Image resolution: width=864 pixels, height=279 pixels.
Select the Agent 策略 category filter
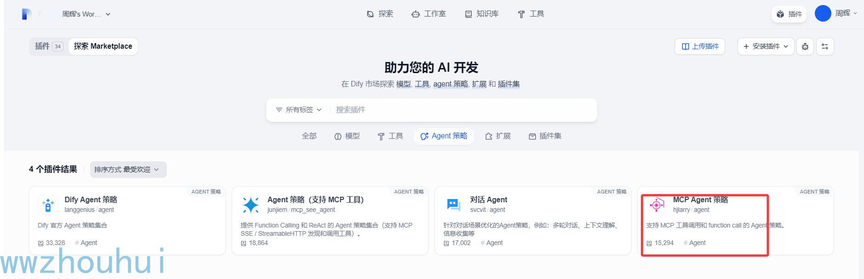click(x=444, y=136)
